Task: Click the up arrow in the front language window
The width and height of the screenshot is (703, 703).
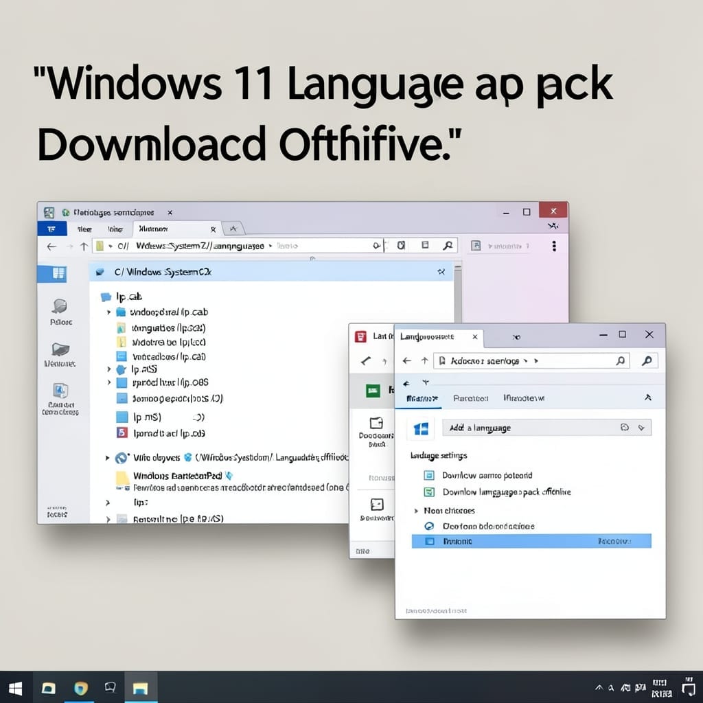Action: pyautogui.click(x=424, y=360)
